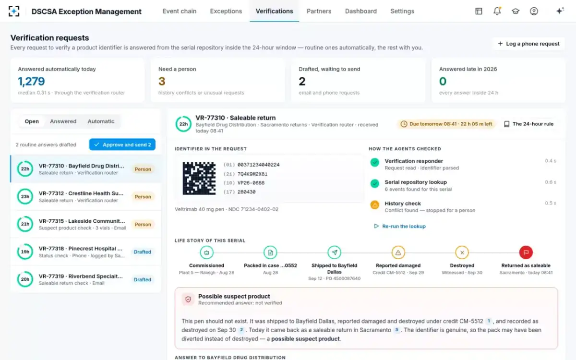Click lot value VP26-0688
Viewport: 576px width, 360px height.
[251, 183]
